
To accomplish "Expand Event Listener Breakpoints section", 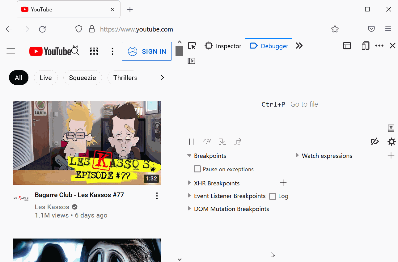I will point(189,196).
